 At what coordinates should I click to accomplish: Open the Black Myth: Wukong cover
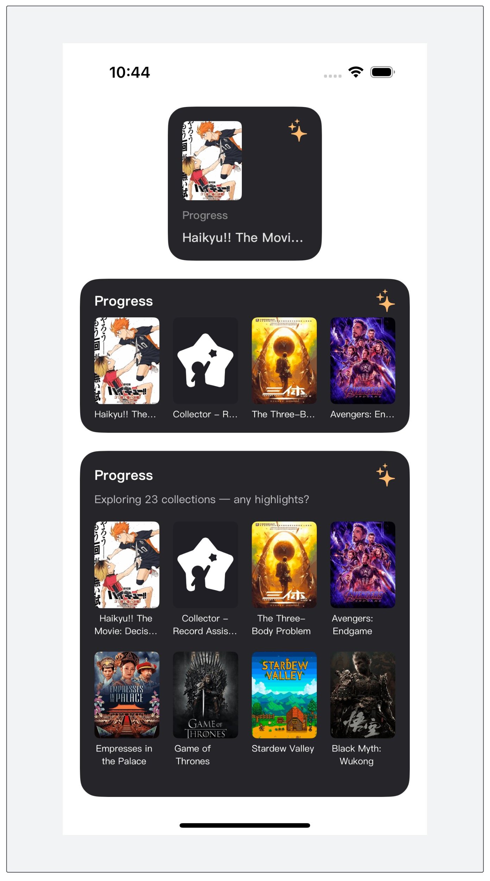tap(363, 695)
